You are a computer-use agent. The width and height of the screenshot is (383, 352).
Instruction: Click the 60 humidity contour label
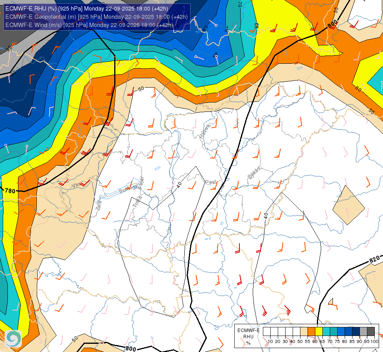[x=358, y=89]
